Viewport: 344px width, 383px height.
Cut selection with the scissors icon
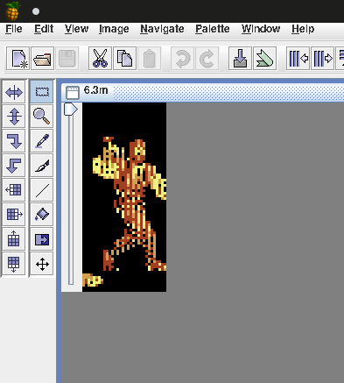click(100, 58)
